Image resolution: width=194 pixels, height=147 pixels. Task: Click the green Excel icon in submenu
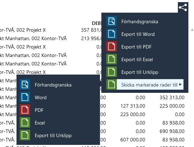point(25,122)
